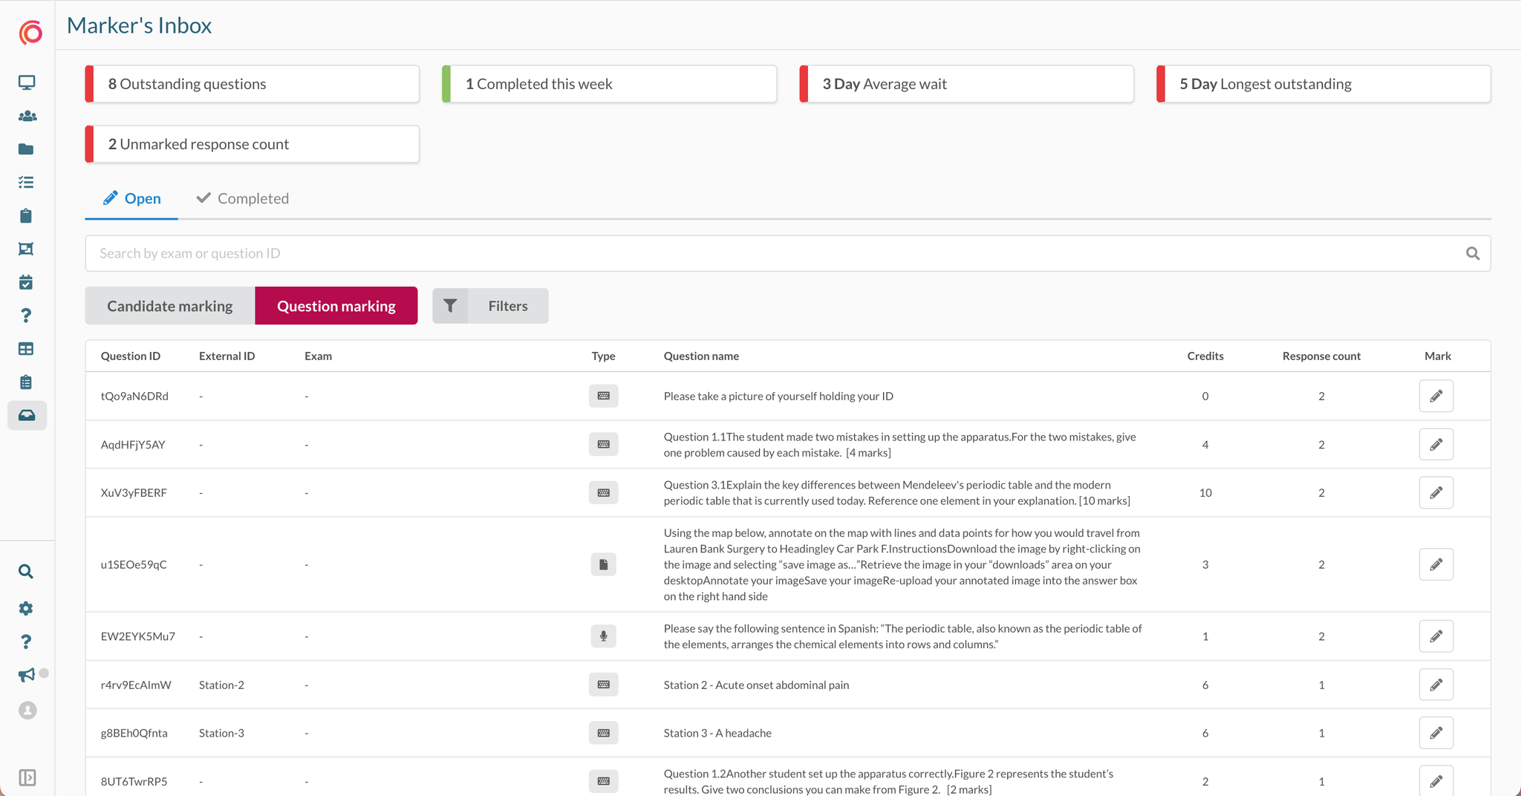Click the megaphone announcements icon
This screenshot has height=796, width=1521.
[27, 674]
